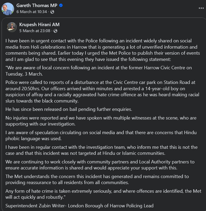Click the paragraph starting "No injuries were reported"
Image resolution: width=206 pixels, height=211 pixels.
pos(101,121)
